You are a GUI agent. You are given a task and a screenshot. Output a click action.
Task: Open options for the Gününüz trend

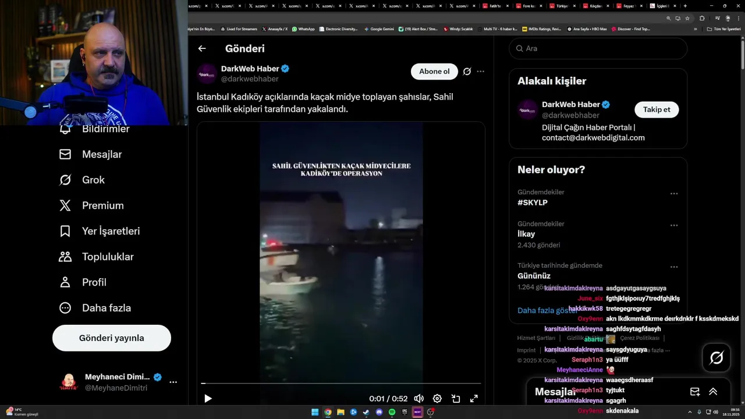674,267
